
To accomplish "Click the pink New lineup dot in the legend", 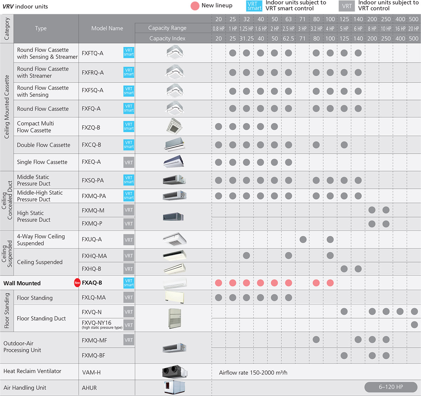I will 195,6.
